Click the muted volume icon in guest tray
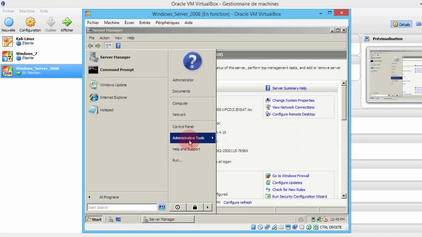The height and width of the screenshot is (237, 422). (325, 219)
